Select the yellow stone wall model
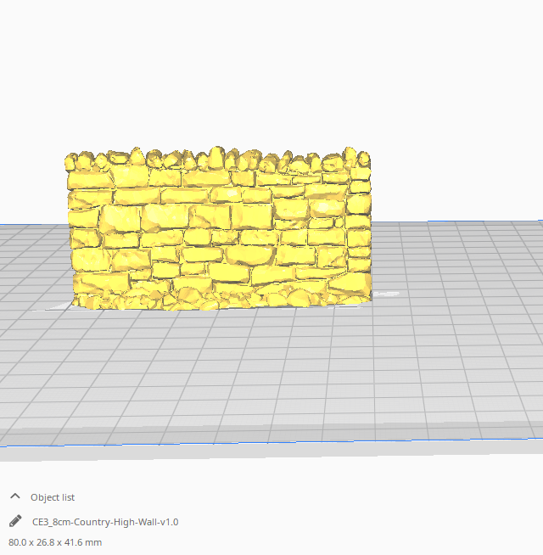 coord(219,229)
